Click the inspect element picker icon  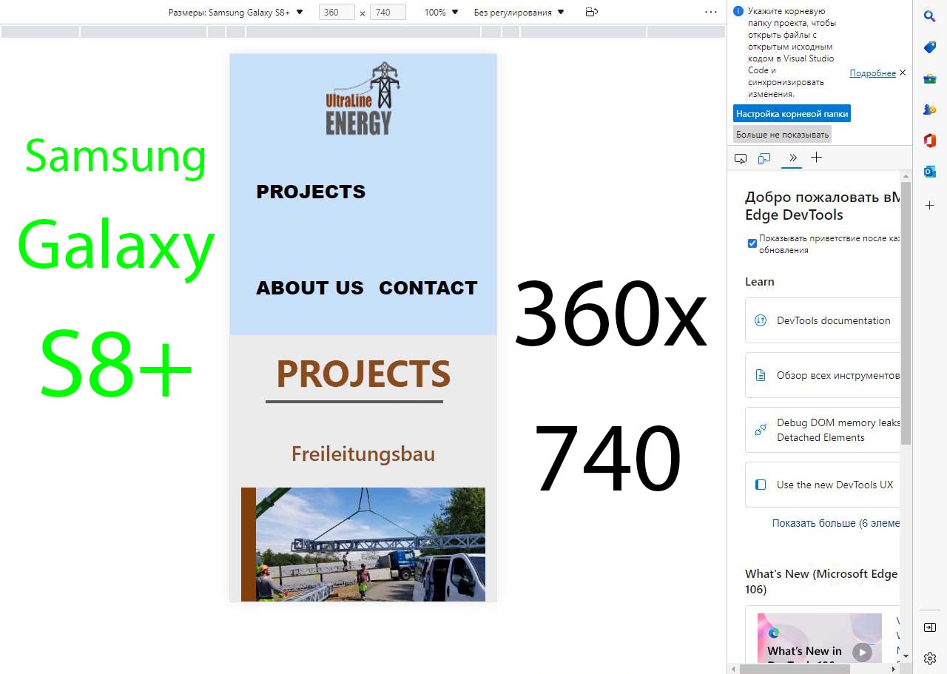741,158
